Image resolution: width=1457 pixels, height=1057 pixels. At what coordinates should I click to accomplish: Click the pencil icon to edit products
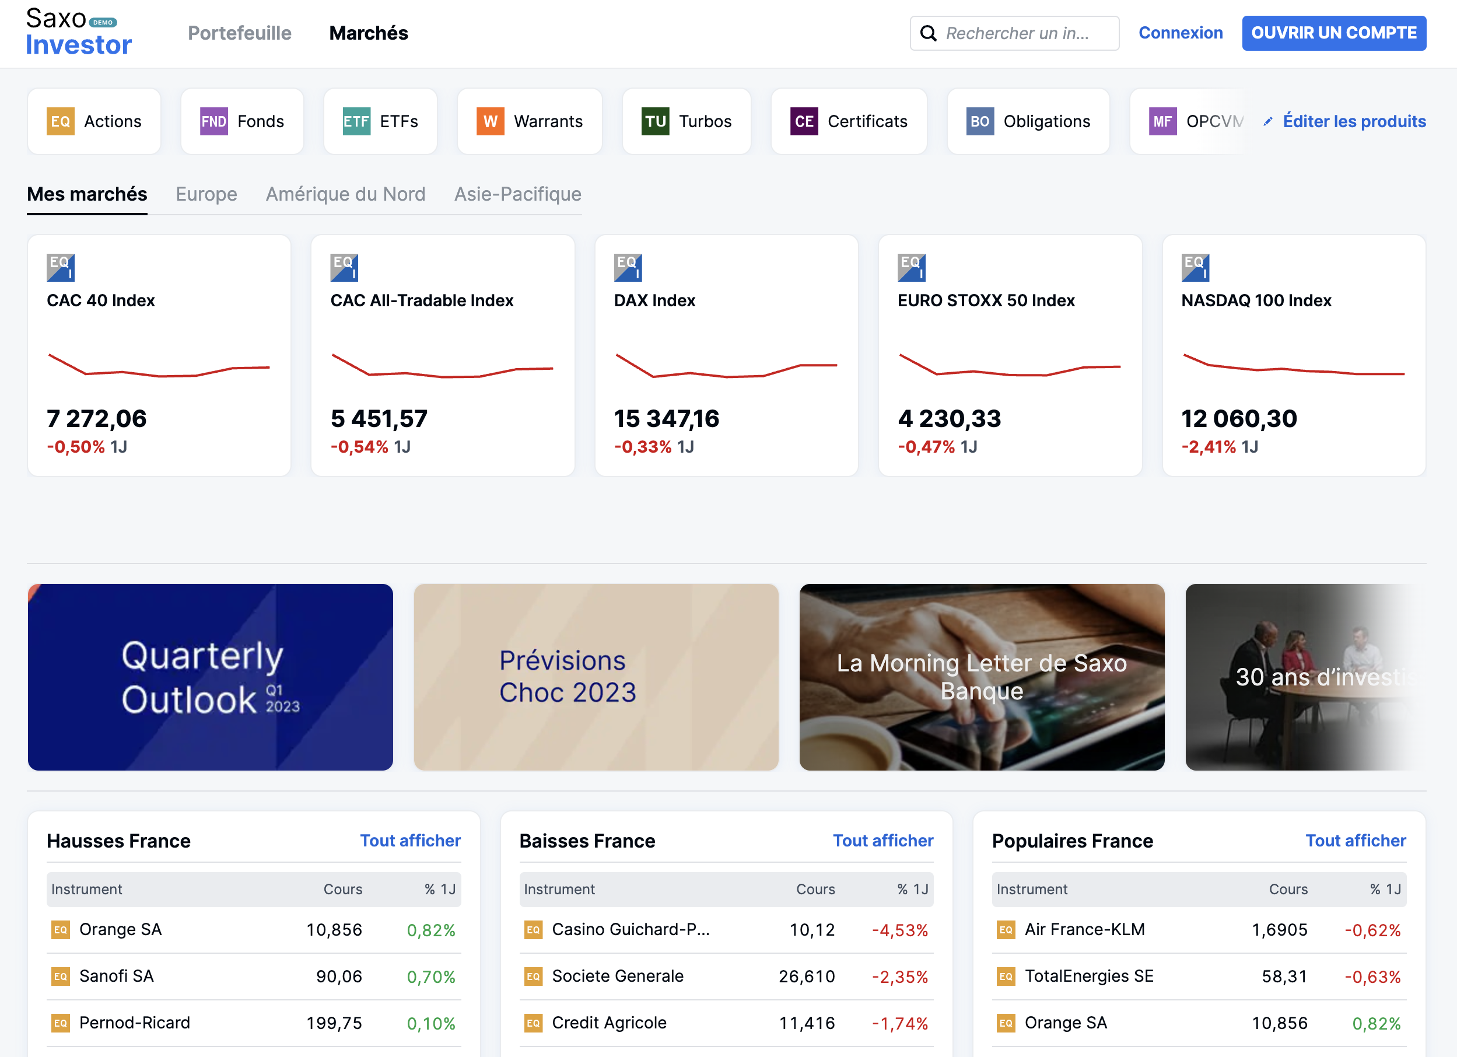(1267, 121)
